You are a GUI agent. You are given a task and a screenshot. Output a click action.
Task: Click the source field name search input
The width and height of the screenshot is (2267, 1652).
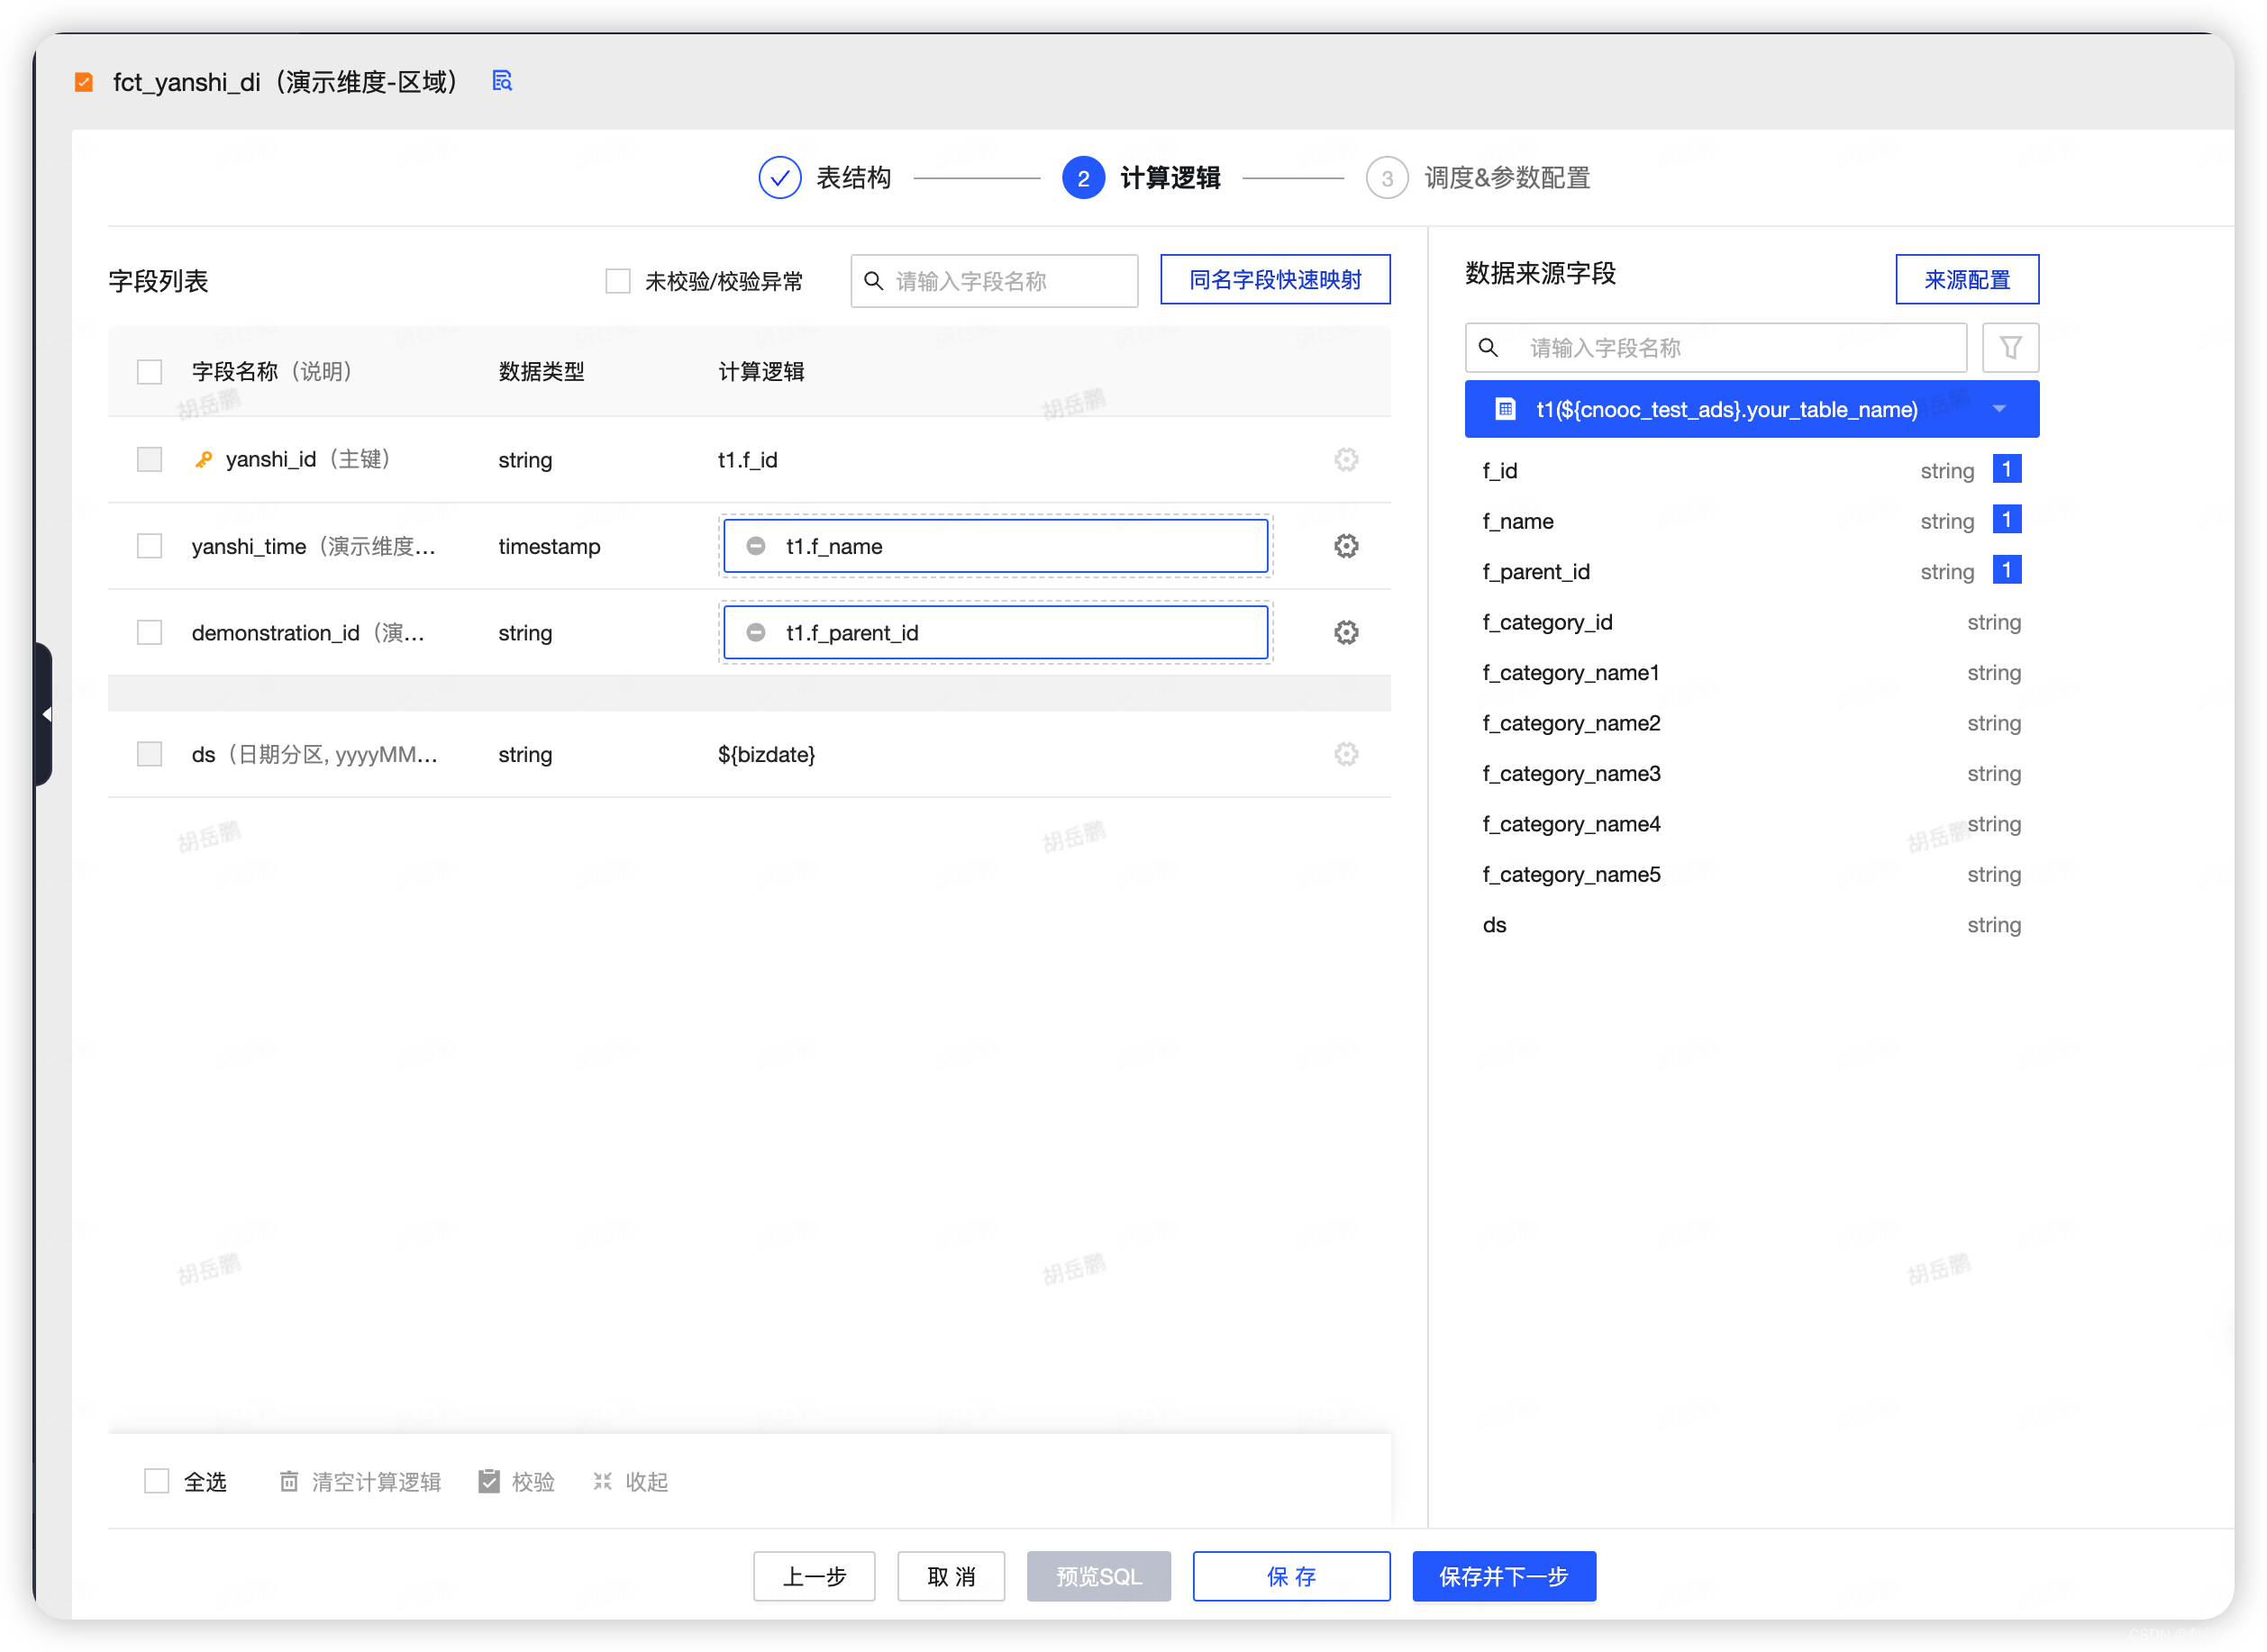pos(1740,347)
